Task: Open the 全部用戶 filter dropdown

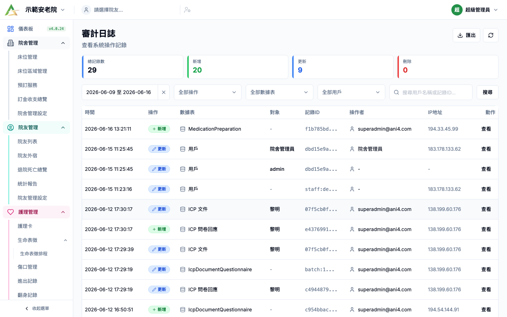Action: click(351, 92)
